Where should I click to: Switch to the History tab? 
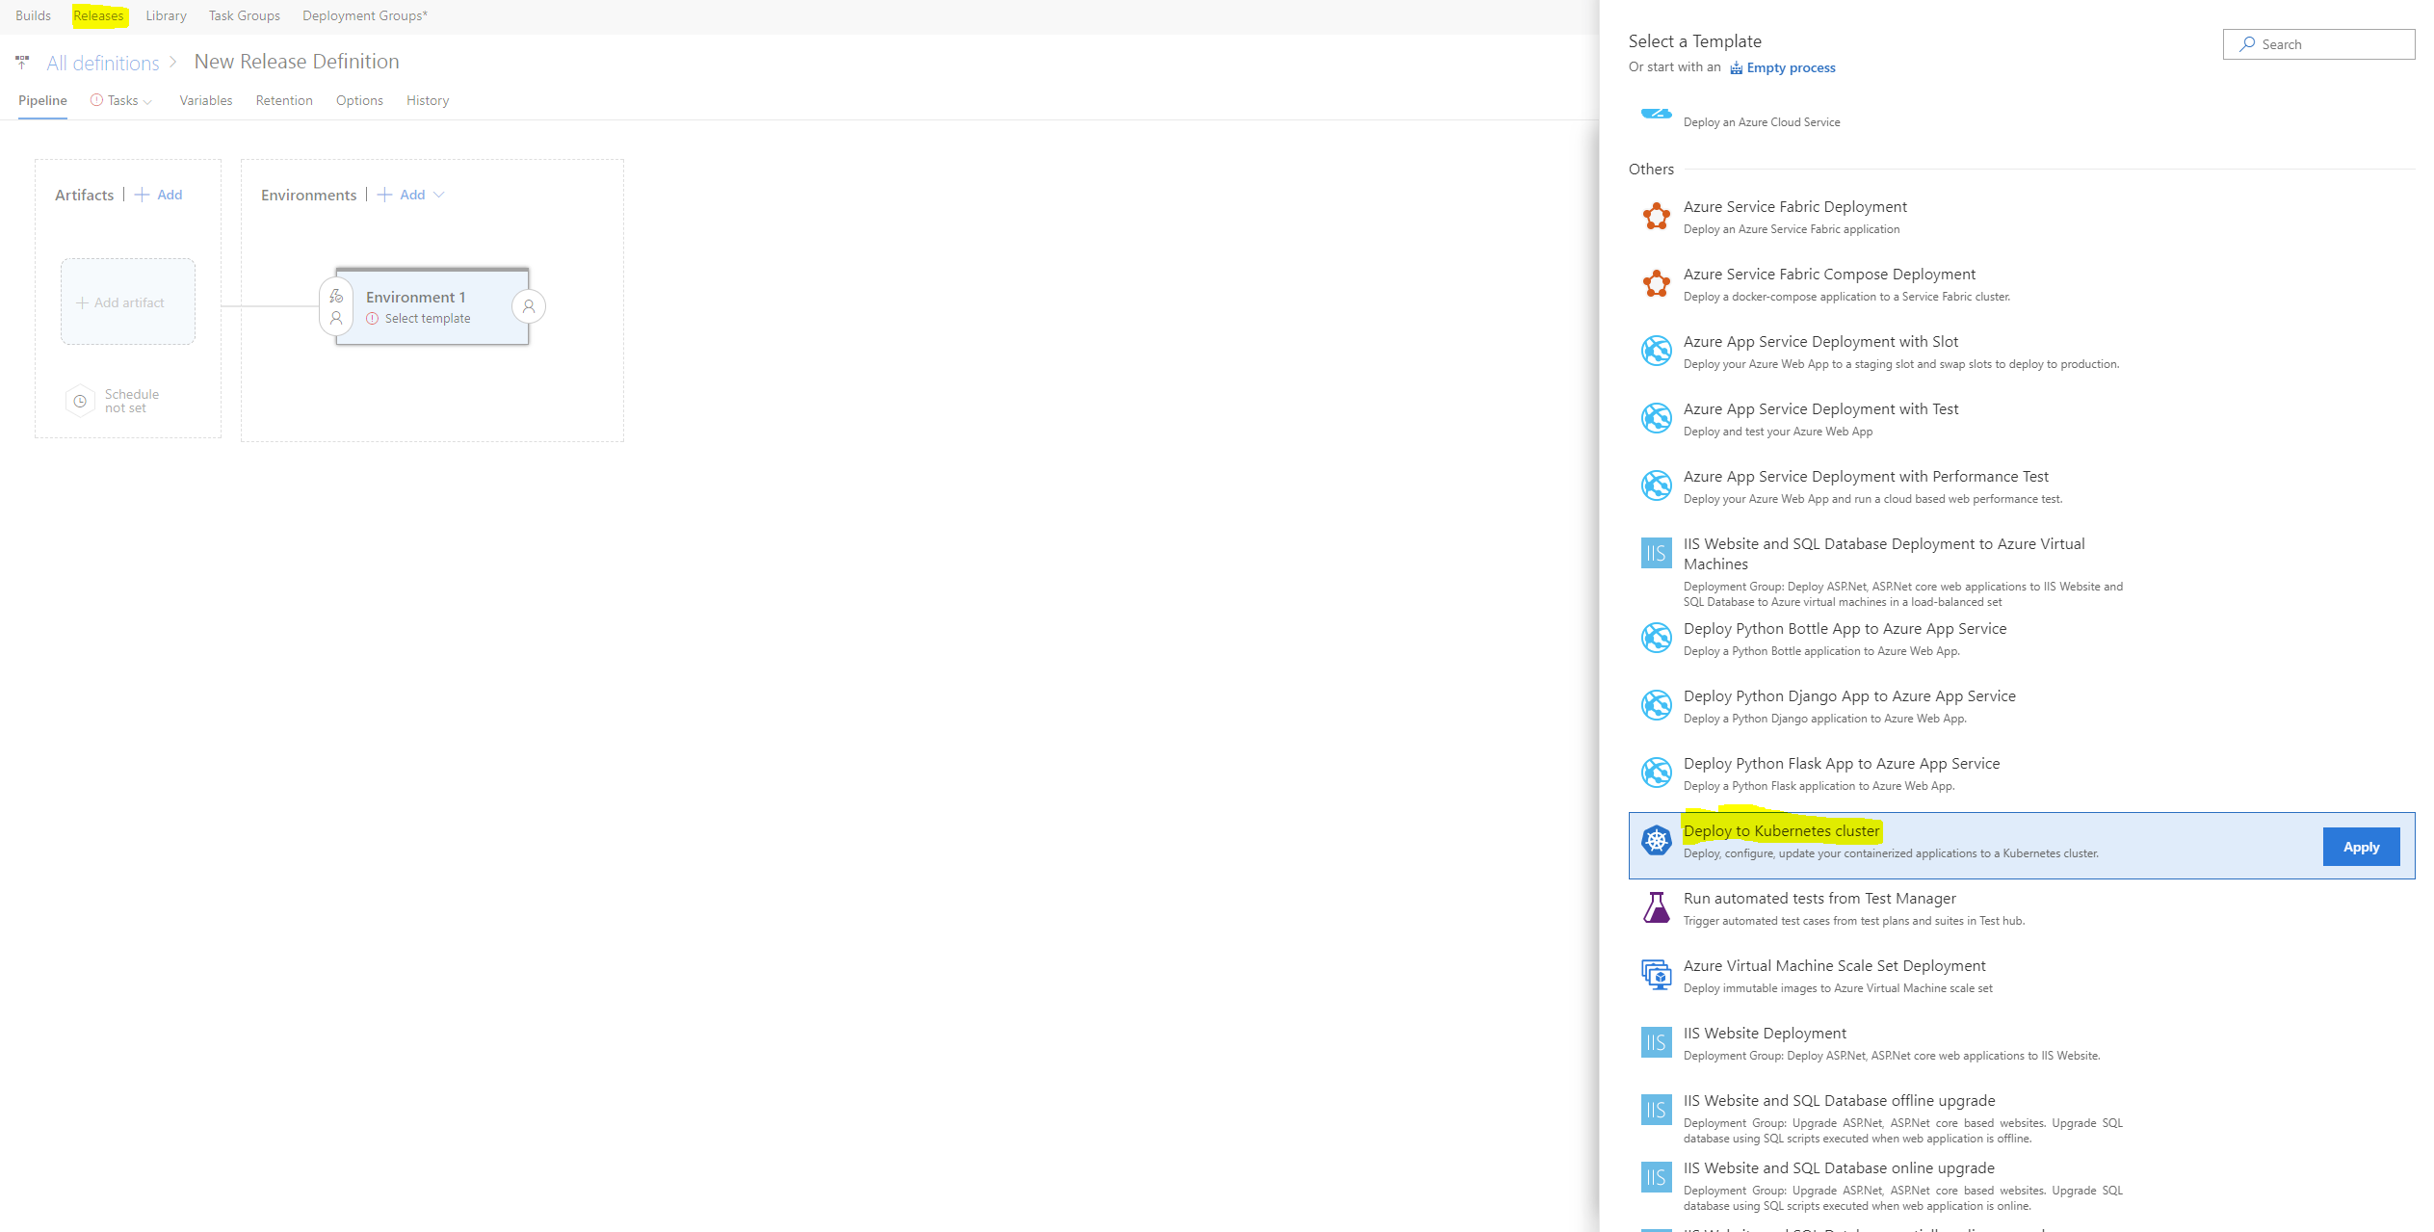tap(428, 100)
